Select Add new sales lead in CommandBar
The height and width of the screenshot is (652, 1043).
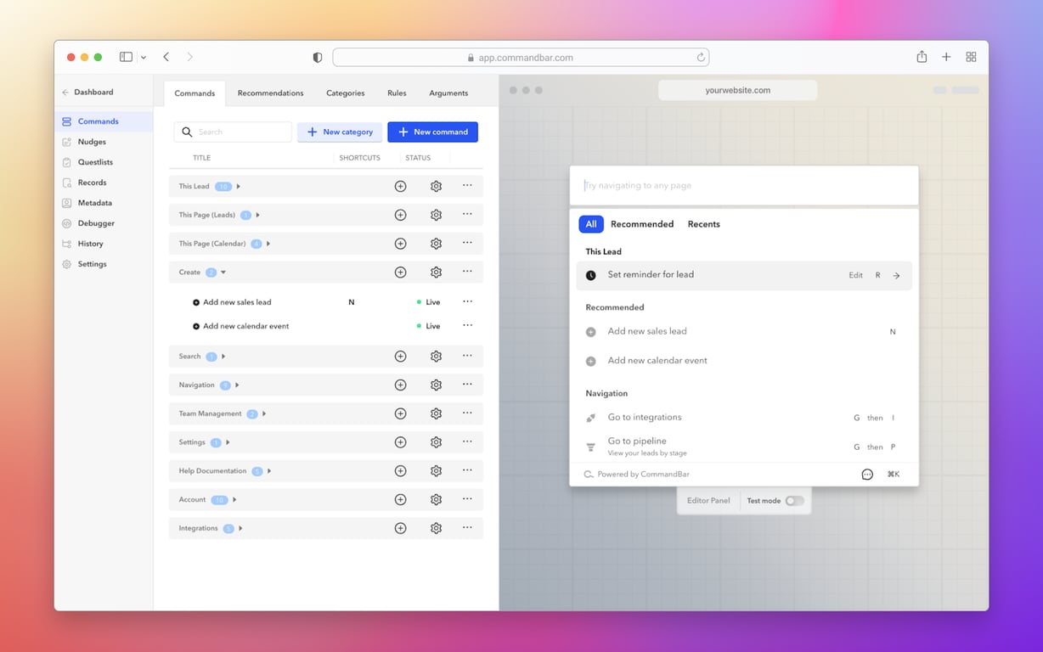click(744, 332)
